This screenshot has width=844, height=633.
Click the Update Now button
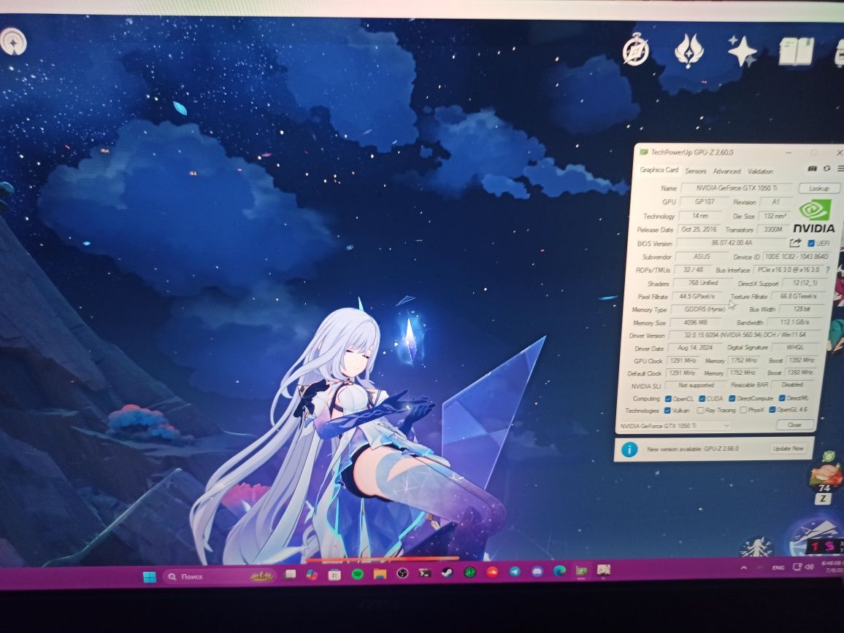click(788, 448)
